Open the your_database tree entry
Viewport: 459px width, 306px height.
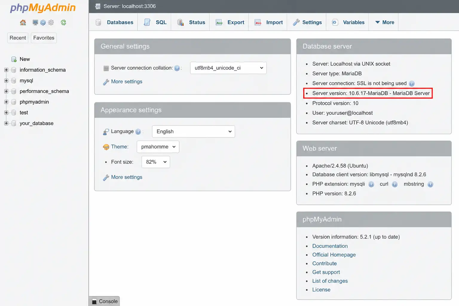[x=36, y=123]
